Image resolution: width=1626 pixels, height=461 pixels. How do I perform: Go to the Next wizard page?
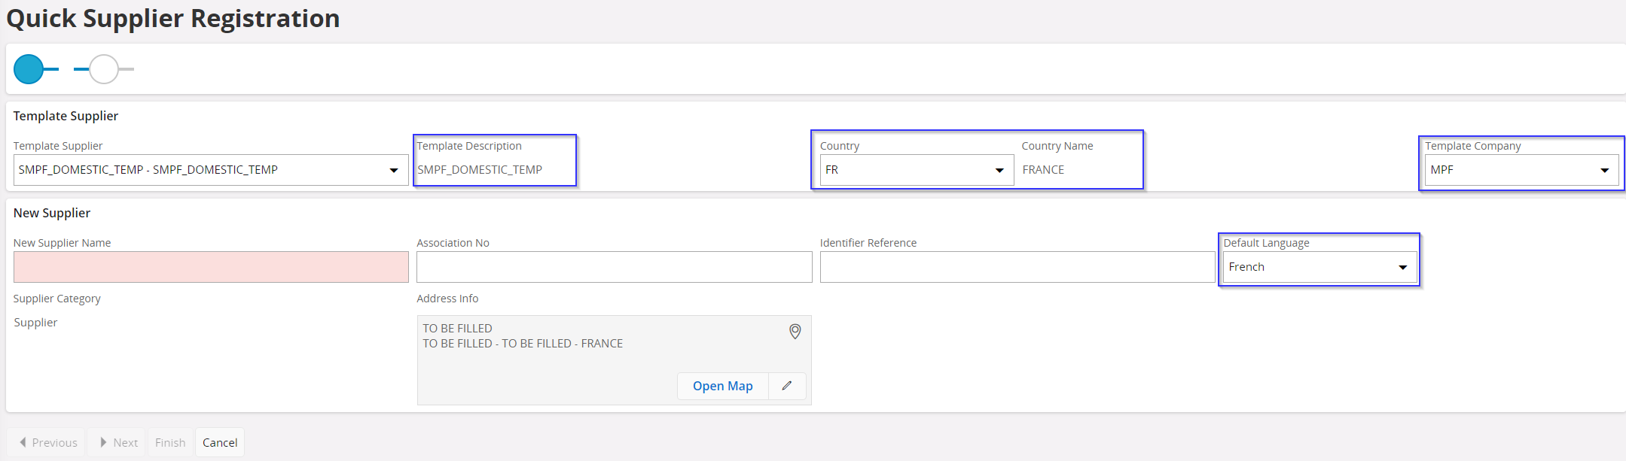click(118, 442)
